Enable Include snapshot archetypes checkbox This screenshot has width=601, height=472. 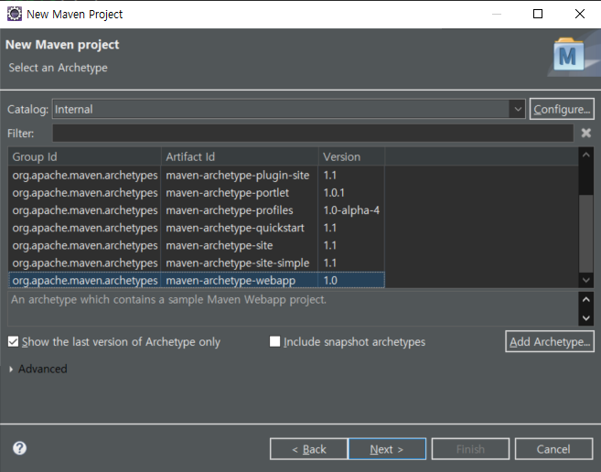274,341
